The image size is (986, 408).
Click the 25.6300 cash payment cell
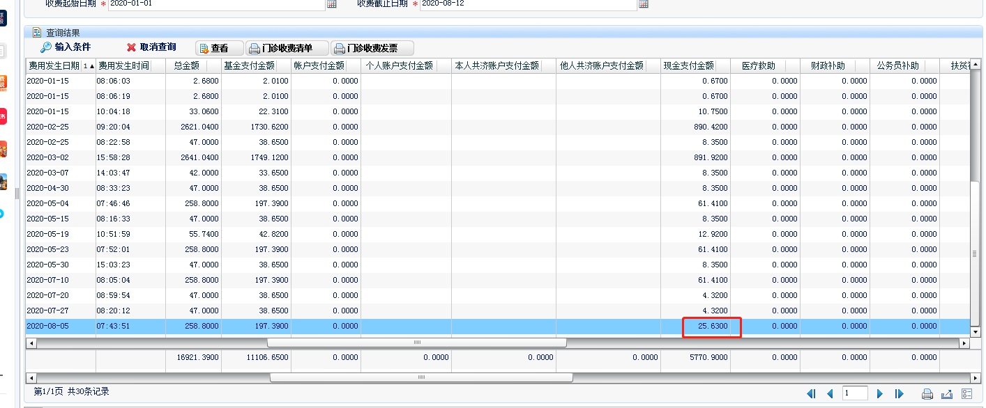click(x=695, y=326)
